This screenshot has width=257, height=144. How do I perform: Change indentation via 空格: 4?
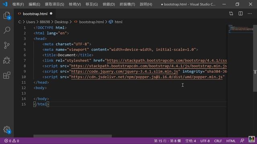(191, 141)
